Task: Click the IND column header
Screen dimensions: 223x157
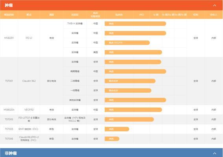Action: click(142, 15)
